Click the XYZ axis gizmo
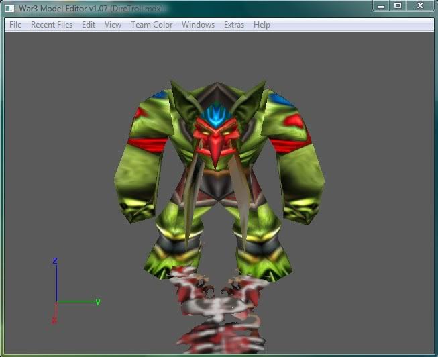Screen dimensions: 438x357 76,291
